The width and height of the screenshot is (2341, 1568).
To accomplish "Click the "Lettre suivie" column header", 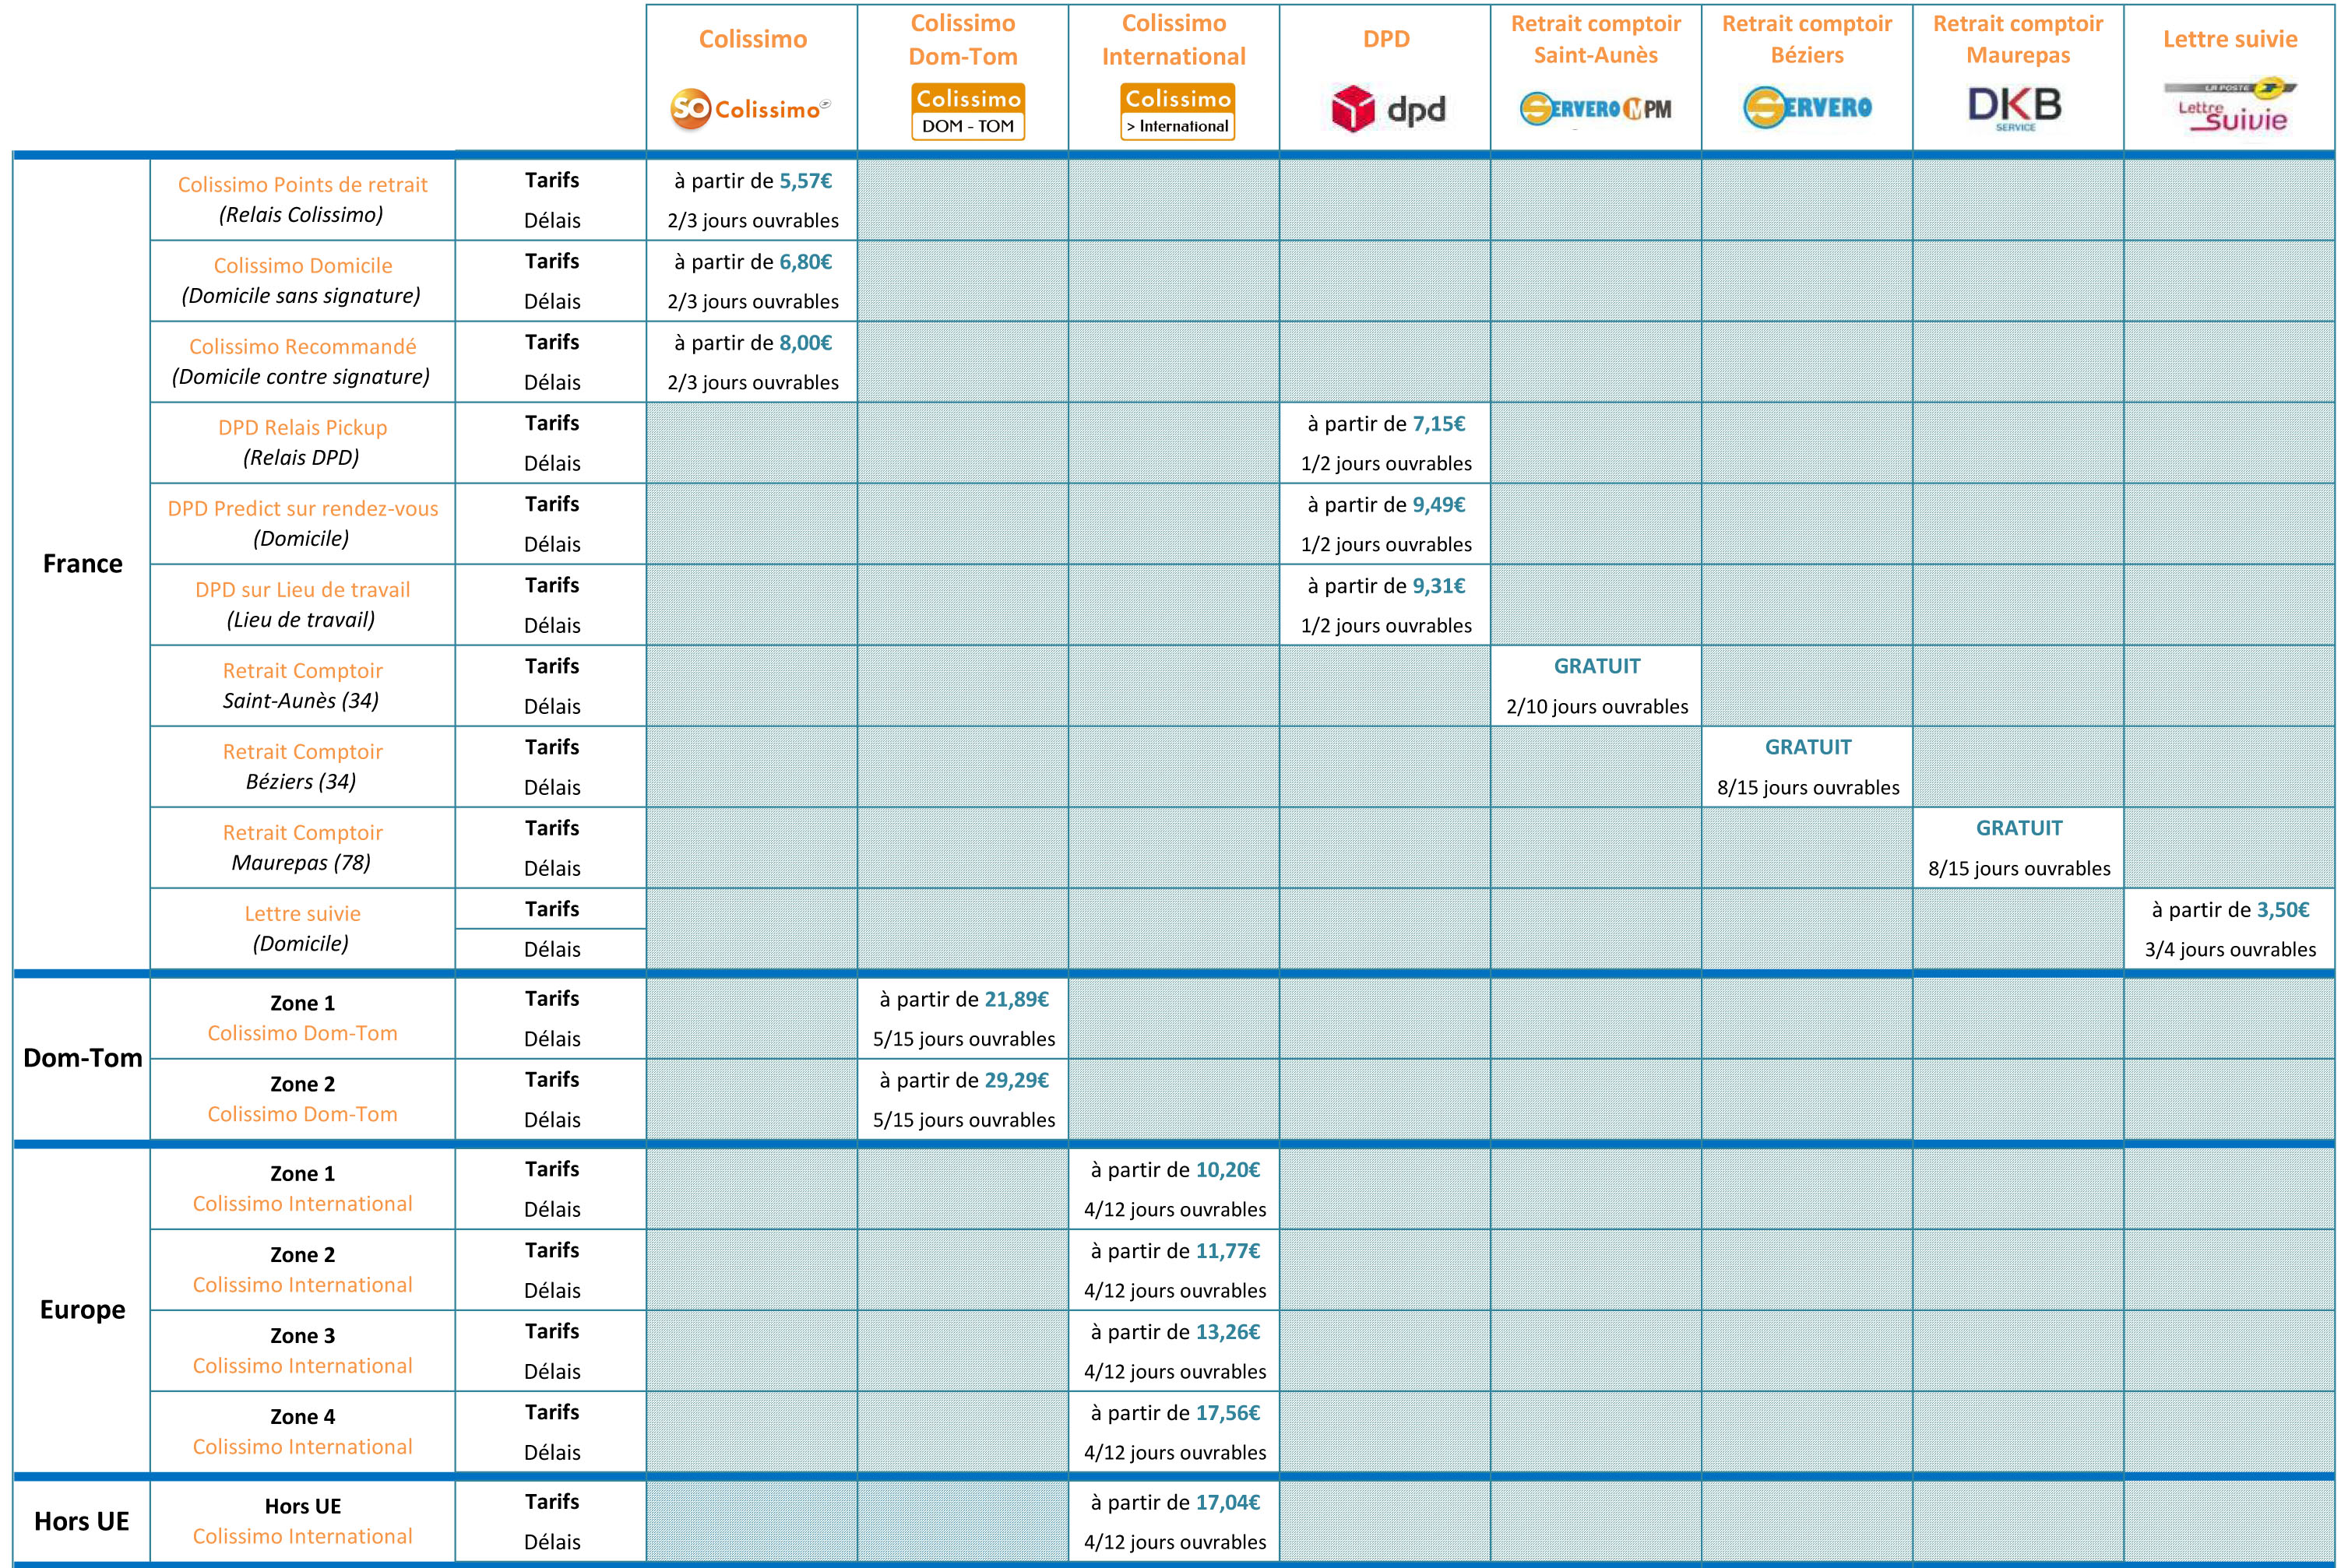I will [x=2230, y=39].
